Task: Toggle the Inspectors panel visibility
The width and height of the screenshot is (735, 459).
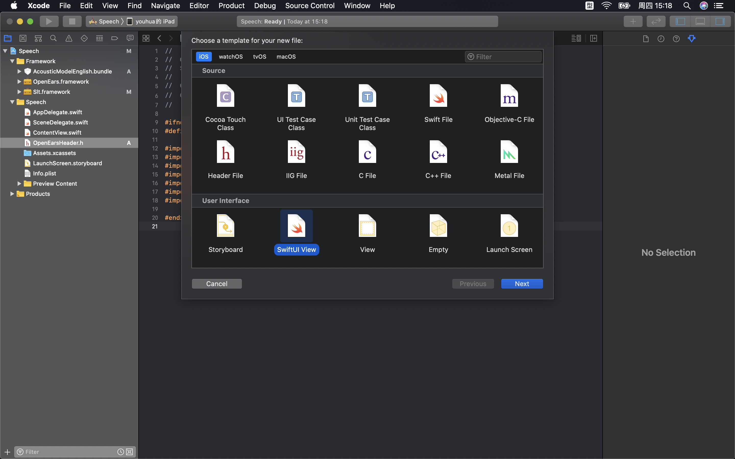Action: click(720, 21)
